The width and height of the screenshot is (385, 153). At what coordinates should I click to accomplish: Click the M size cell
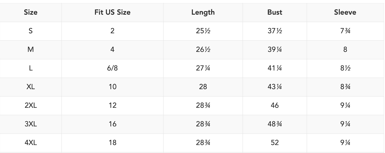click(x=30, y=50)
